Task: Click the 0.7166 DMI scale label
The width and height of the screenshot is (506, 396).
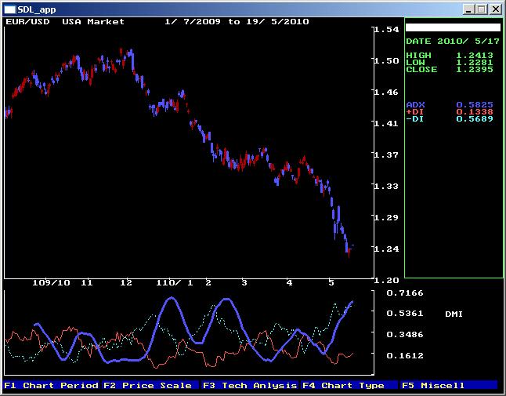Action: (x=405, y=293)
